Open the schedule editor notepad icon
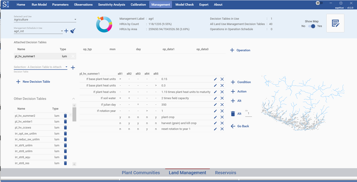 click(335, 23)
